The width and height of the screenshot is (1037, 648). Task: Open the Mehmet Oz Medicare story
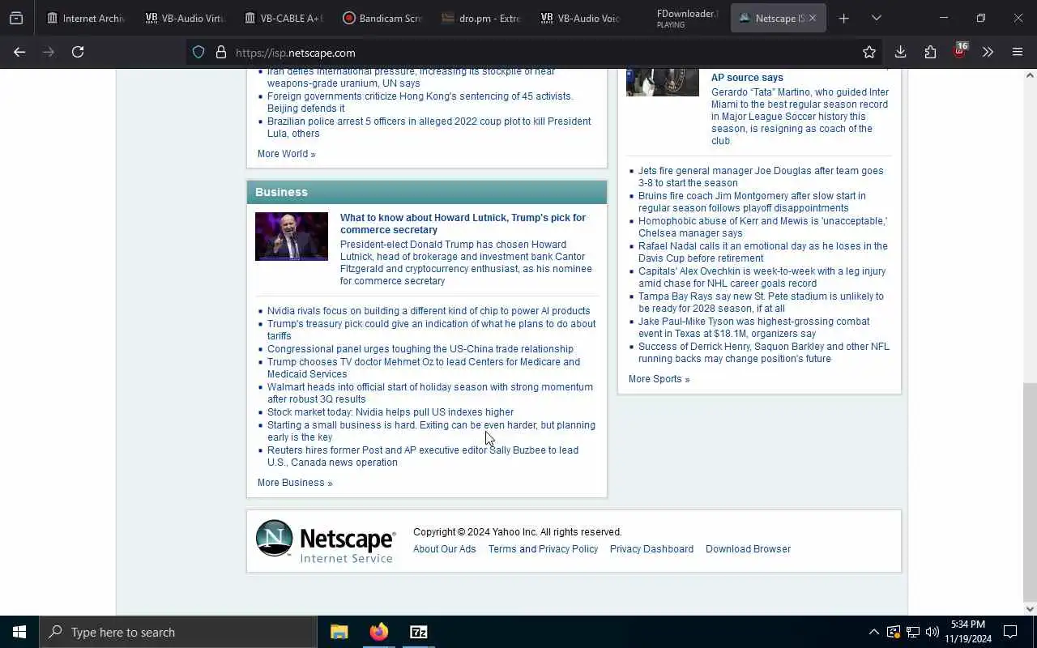424,368
